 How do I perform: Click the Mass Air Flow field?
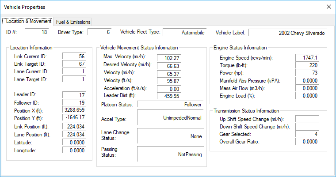pos(307,88)
